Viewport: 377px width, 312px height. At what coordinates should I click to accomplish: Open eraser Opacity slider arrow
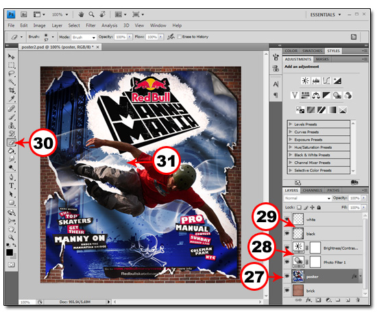130,37
